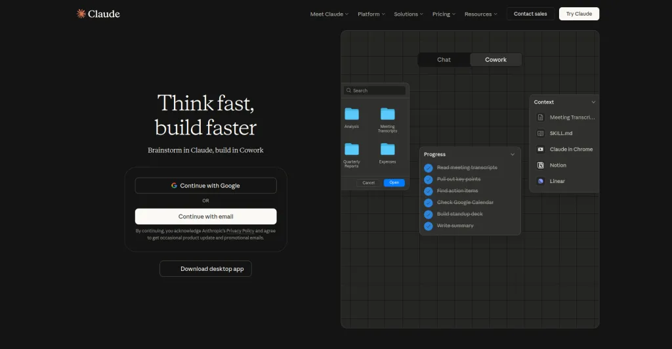Click the Progress panel title

[x=434, y=154]
